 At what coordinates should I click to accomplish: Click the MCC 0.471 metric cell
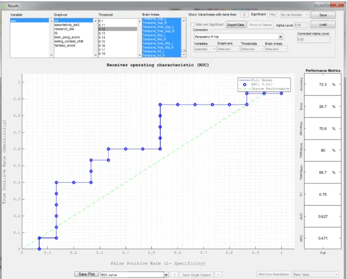(x=323, y=238)
